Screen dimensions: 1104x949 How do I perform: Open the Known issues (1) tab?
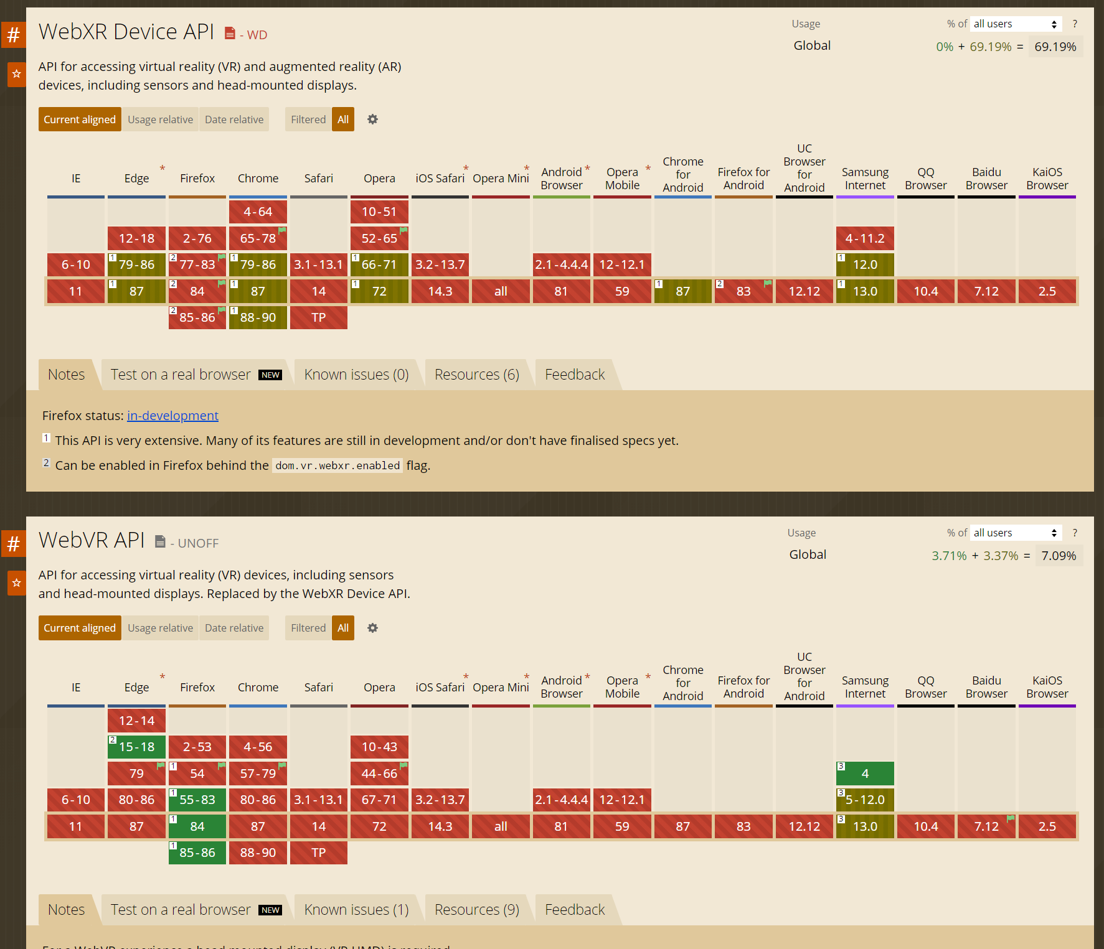[357, 910]
